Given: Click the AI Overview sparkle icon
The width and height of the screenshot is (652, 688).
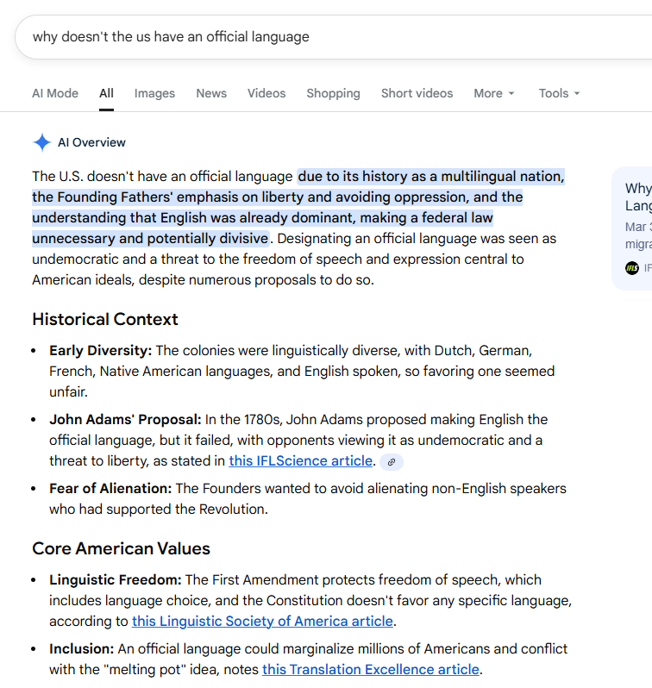Looking at the screenshot, I should 42,142.
